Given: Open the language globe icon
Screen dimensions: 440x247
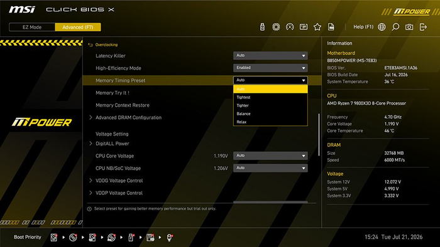Looking at the screenshot, I should (x=382, y=27).
